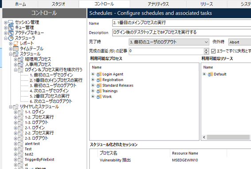
Task: Expand the Login Agent process group
Action: (x=93, y=74)
